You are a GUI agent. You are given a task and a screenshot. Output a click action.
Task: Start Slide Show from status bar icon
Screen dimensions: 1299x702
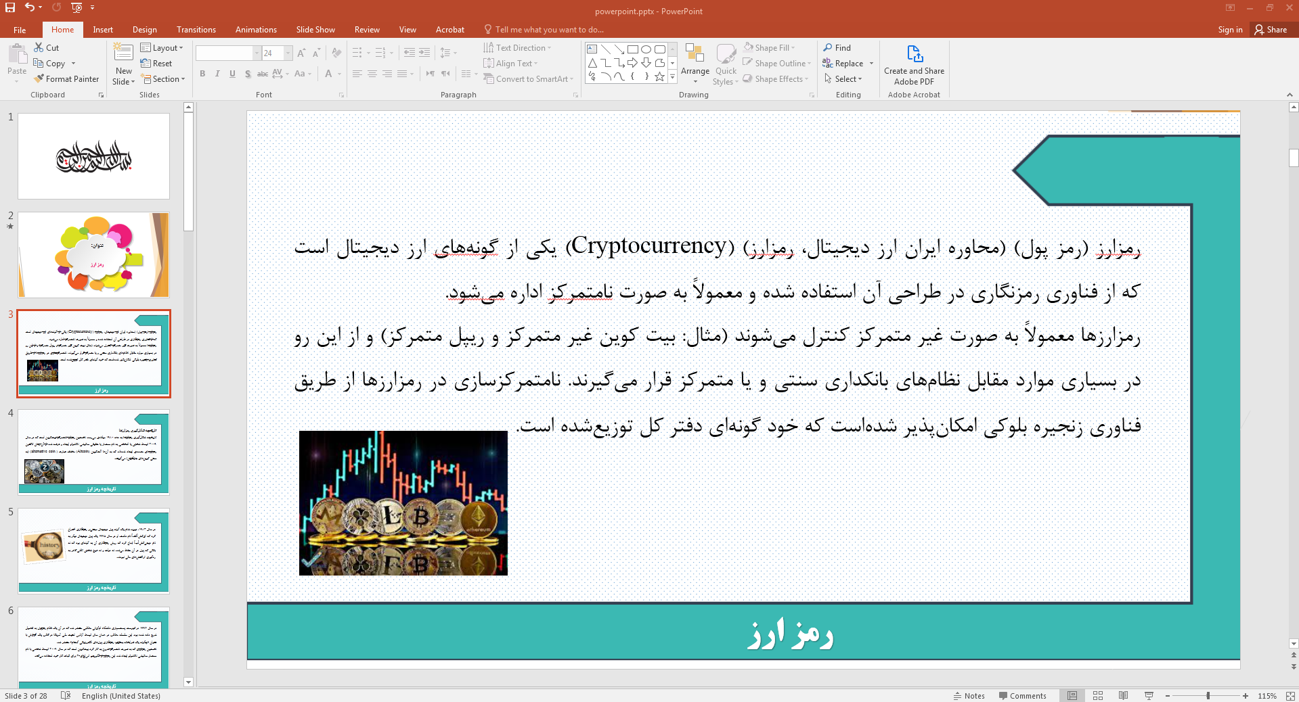click(1149, 695)
